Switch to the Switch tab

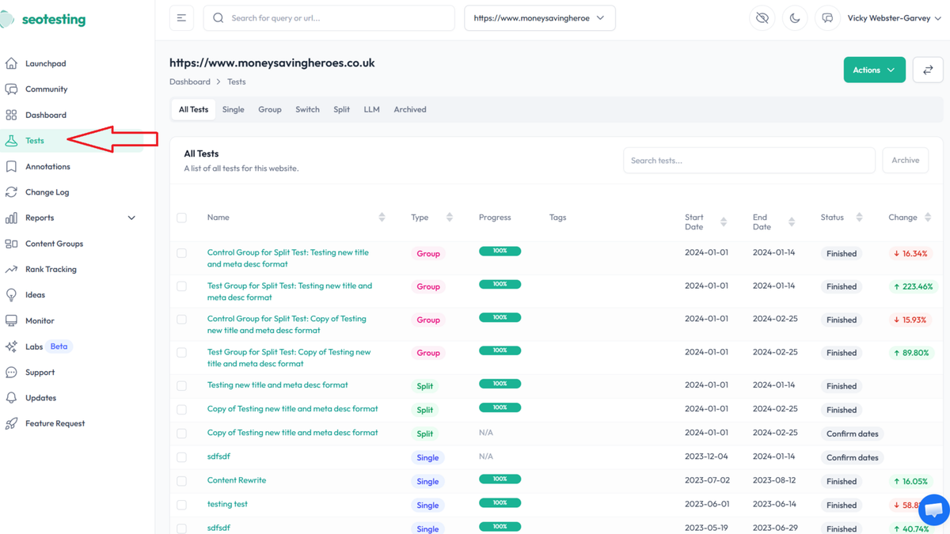[307, 110]
